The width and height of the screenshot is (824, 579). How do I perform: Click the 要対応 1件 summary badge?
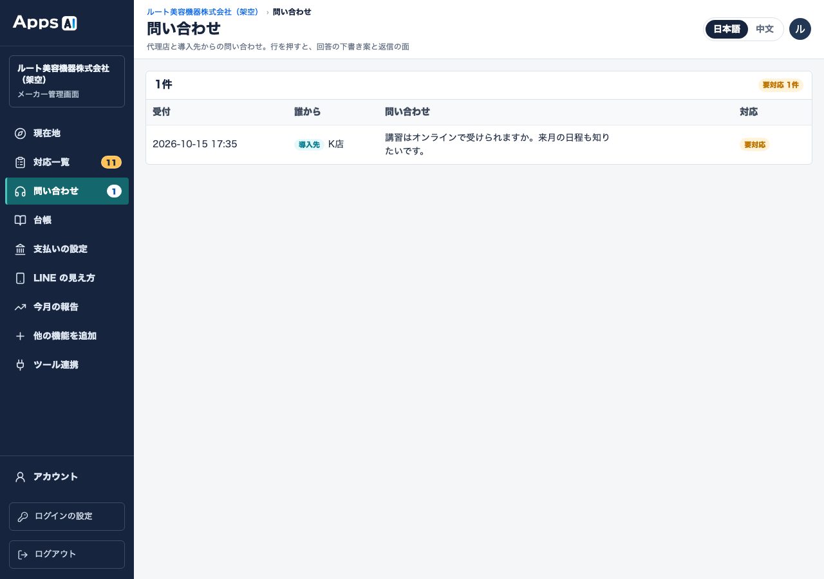click(780, 85)
